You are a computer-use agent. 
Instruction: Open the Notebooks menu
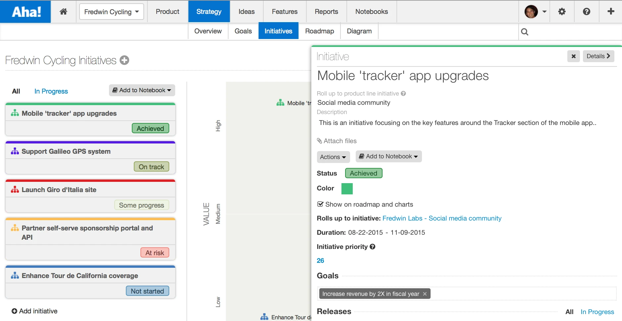(372, 12)
